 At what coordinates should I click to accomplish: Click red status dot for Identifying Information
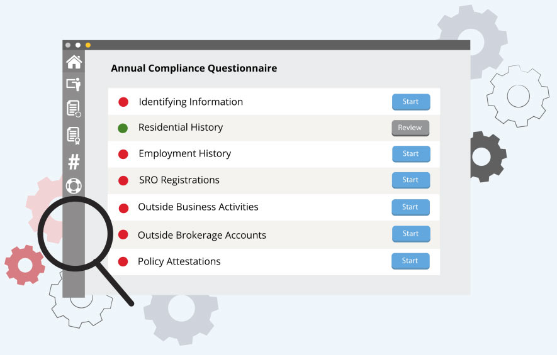click(x=123, y=102)
